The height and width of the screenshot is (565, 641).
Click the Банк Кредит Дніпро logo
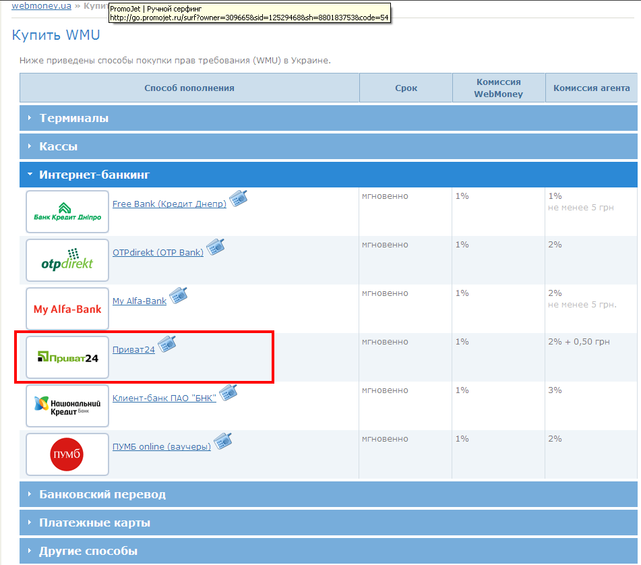point(67,212)
